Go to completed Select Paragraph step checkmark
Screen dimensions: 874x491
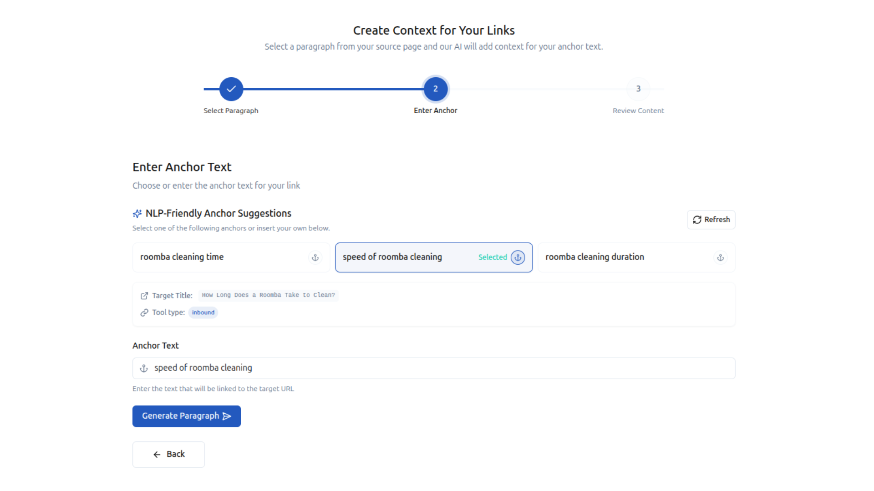click(x=231, y=89)
